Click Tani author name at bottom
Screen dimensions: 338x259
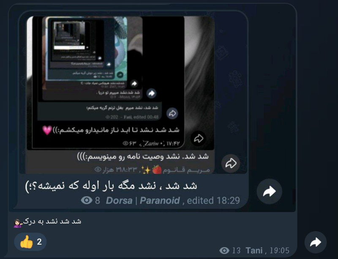coord(254,251)
